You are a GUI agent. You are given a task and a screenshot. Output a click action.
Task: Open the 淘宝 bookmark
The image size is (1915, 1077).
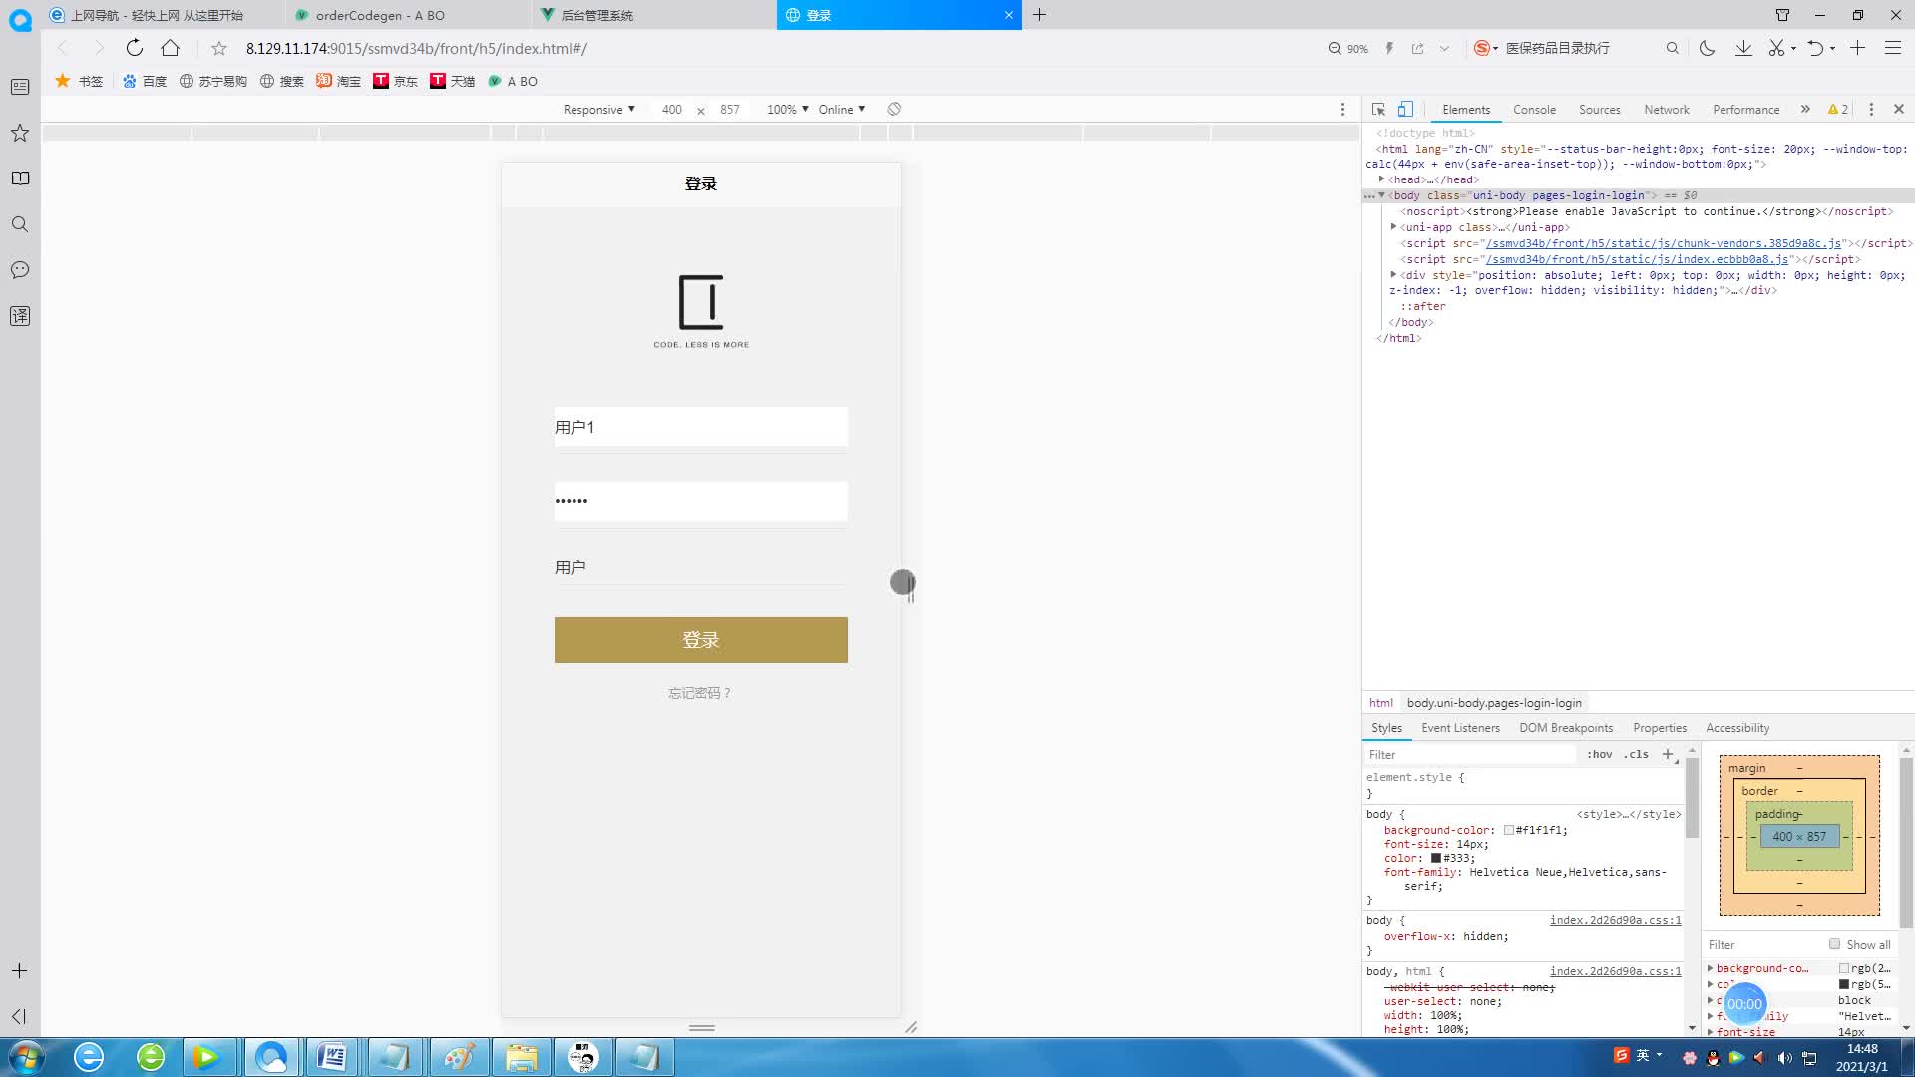coord(339,81)
